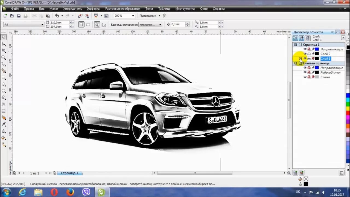Toggle Layer Manager View button
This screenshot has height=197, width=350.
(308, 38)
